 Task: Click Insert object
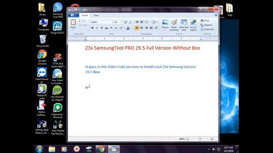point(193,25)
